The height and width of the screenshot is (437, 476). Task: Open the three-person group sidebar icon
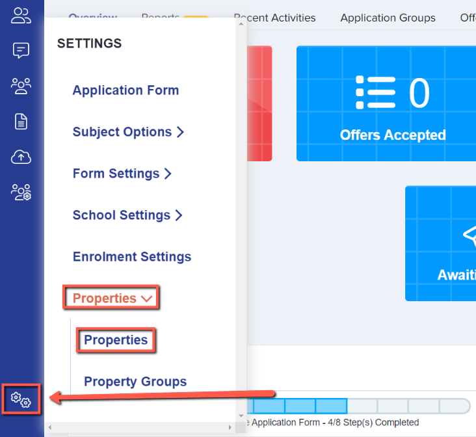(21, 86)
